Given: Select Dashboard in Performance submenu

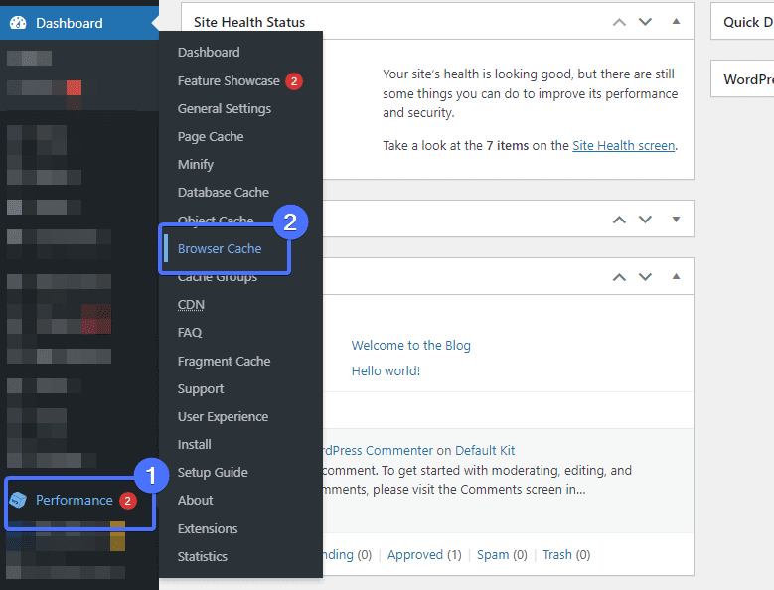Looking at the screenshot, I should tap(209, 53).
